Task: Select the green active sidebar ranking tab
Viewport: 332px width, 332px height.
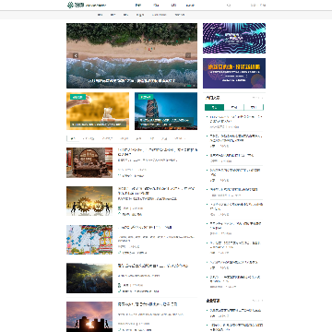Action: [x=214, y=107]
